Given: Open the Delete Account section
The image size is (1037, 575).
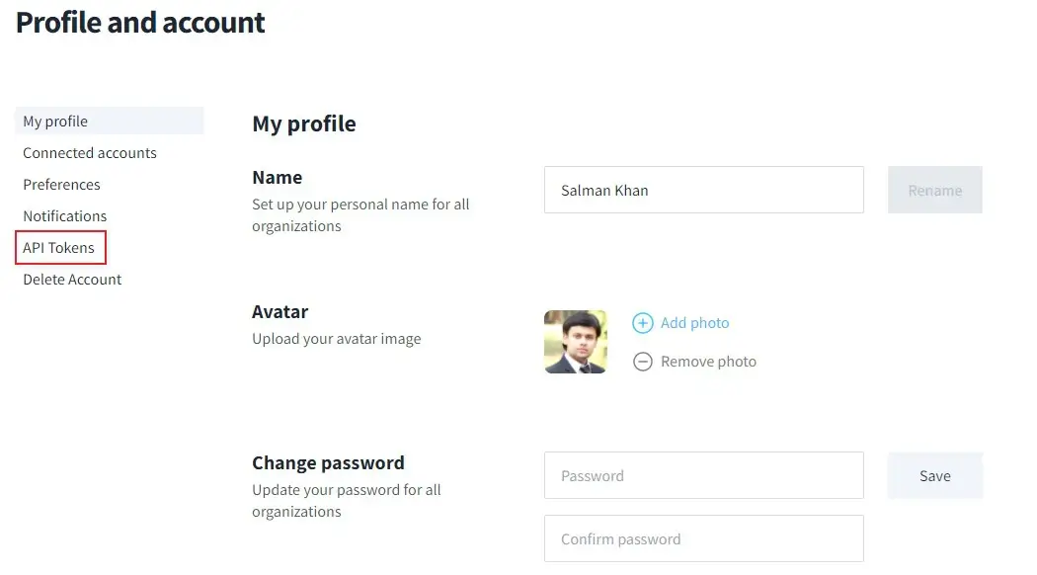Looking at the screenshot, I should point(71,279).
